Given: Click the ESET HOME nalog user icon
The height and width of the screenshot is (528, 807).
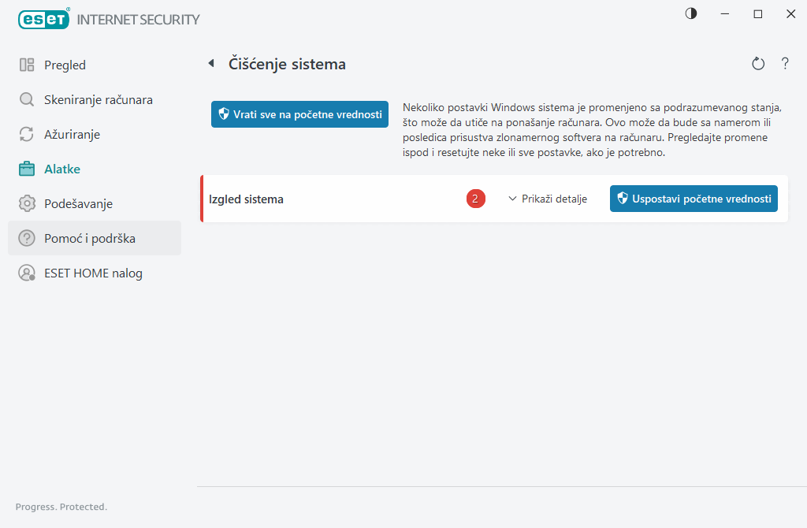Looking at the screenshot, I should click(x=27, y=273).
